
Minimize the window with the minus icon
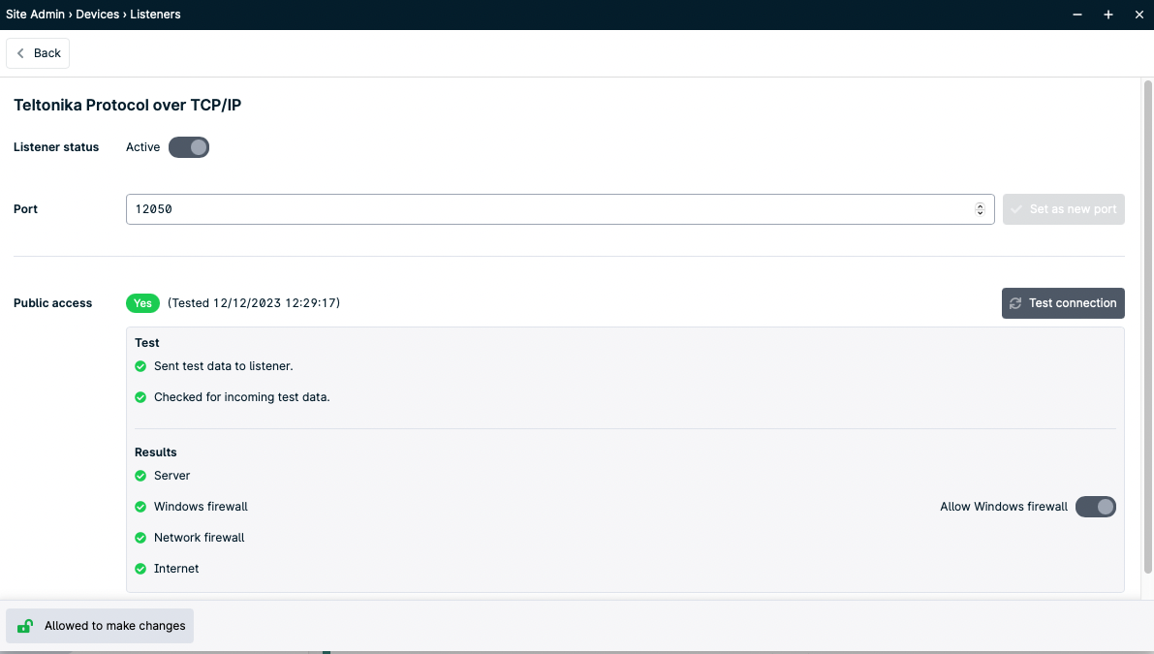[x=1077, y=15]
